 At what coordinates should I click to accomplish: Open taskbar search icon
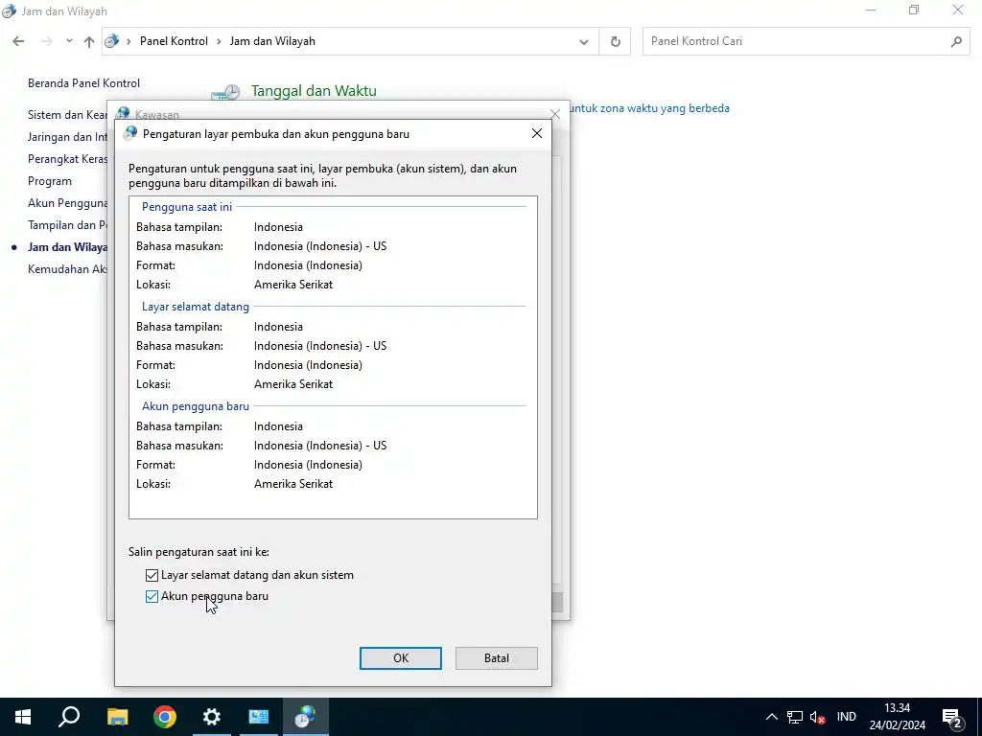[x=69, y=717]
